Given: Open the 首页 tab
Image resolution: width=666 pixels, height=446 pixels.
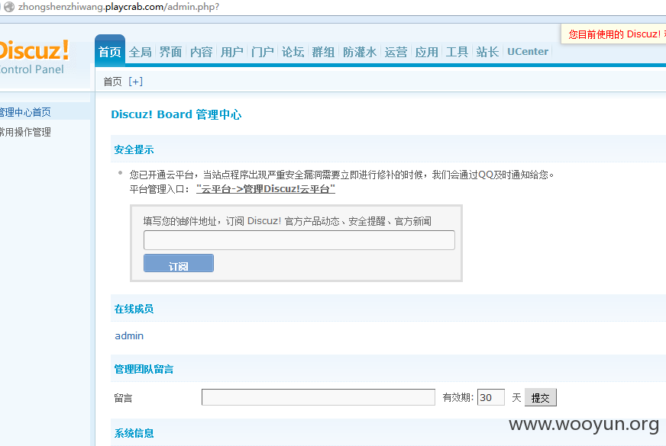Looking at the screenshot, I should [x=110, y=52].
